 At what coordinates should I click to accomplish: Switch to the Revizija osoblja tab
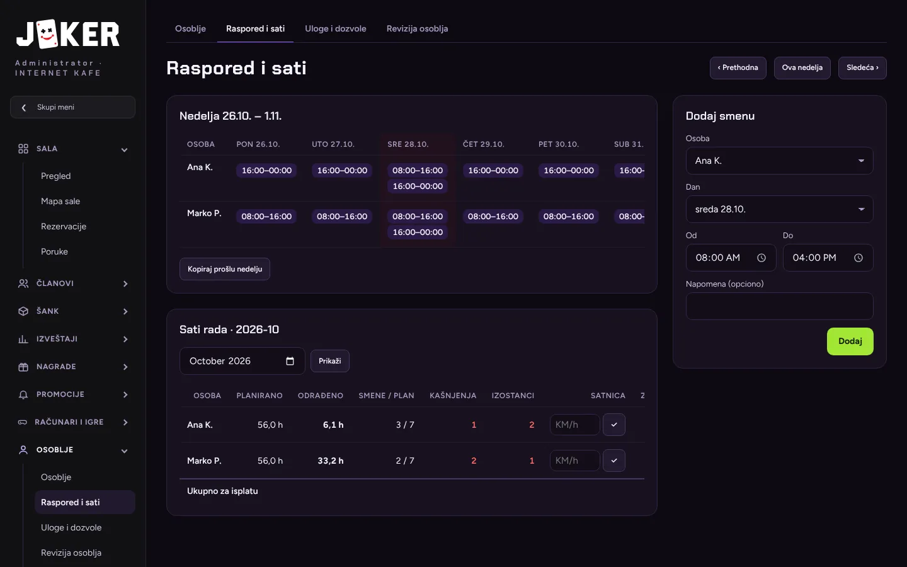417,29
